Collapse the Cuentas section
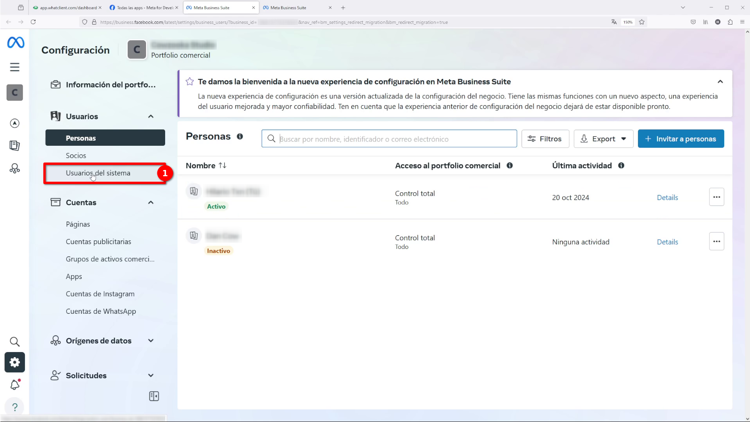 click(x=151, y=202)
